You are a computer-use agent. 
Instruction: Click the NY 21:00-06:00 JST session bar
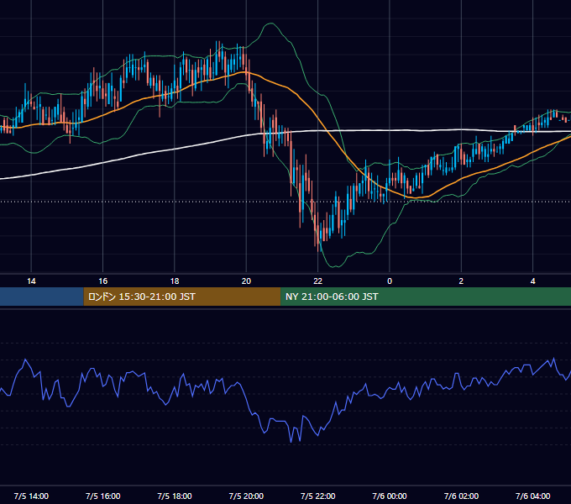coord(426,297)
